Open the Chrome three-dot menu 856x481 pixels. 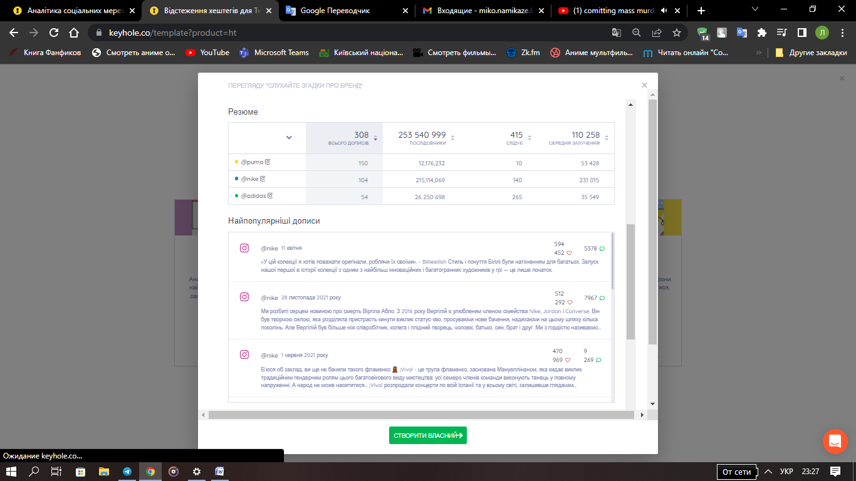click(x=842, y=33)
